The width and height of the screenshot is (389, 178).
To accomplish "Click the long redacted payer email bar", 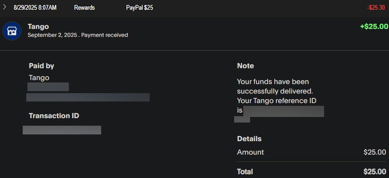I will pos(88,97).
